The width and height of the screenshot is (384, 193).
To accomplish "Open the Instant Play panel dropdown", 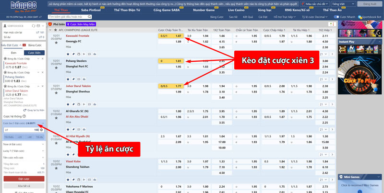I will (x=380, y=42).
